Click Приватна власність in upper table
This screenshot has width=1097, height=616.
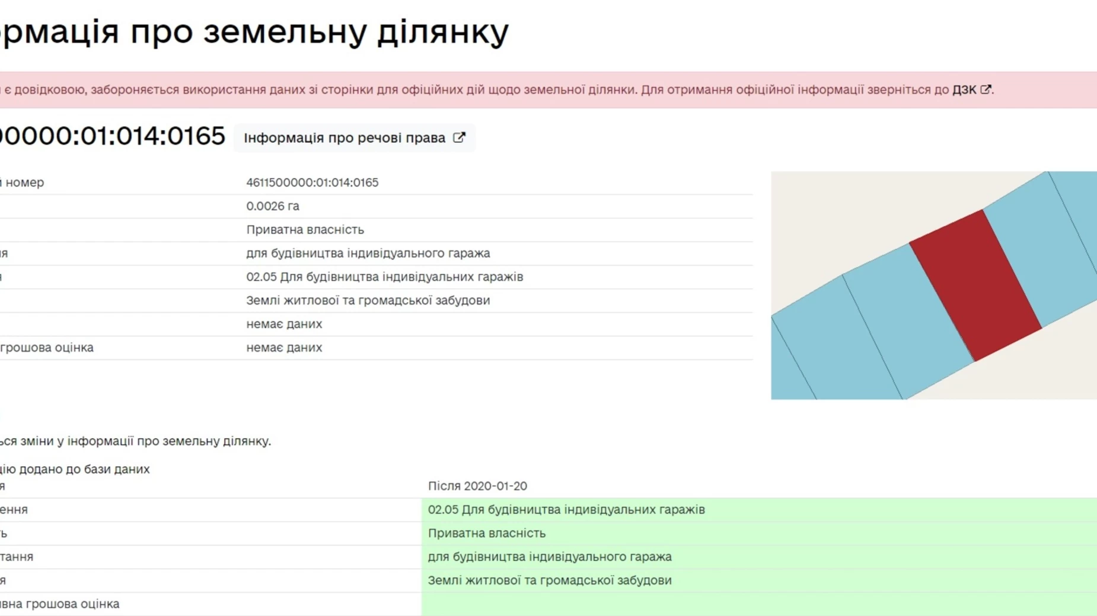(305, 230)
